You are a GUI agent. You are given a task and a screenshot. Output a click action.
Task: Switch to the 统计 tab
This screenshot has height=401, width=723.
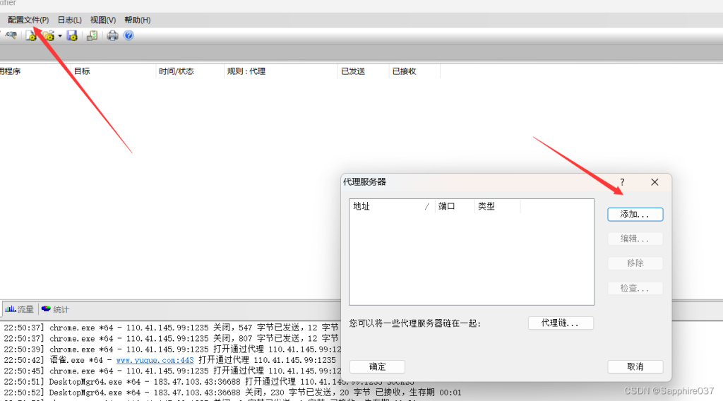coord(56,309)
